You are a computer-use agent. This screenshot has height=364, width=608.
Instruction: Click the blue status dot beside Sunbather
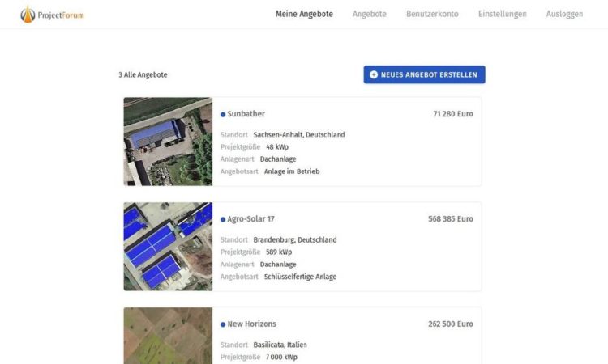click(x=223, y=115)
